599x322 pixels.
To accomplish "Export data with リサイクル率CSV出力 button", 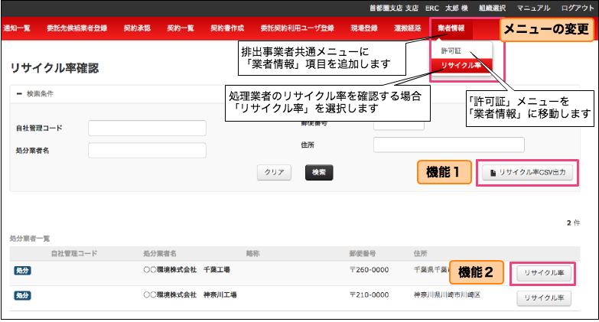I will [526, 173].
